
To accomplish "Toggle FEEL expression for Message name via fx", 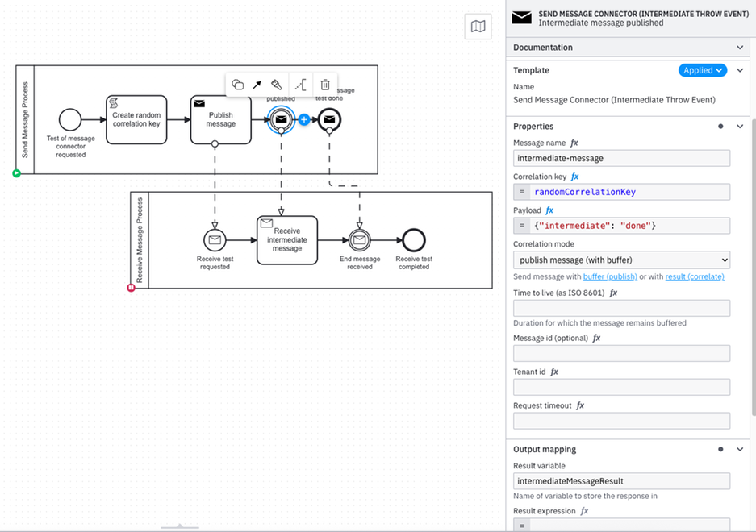I will pos(573,143).
